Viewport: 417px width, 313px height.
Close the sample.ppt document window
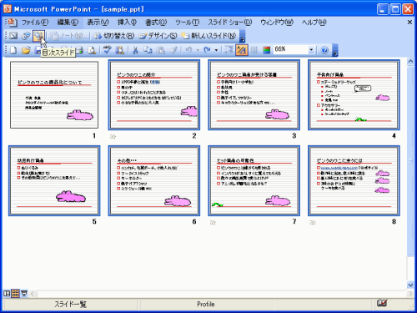tap(409, 22)
